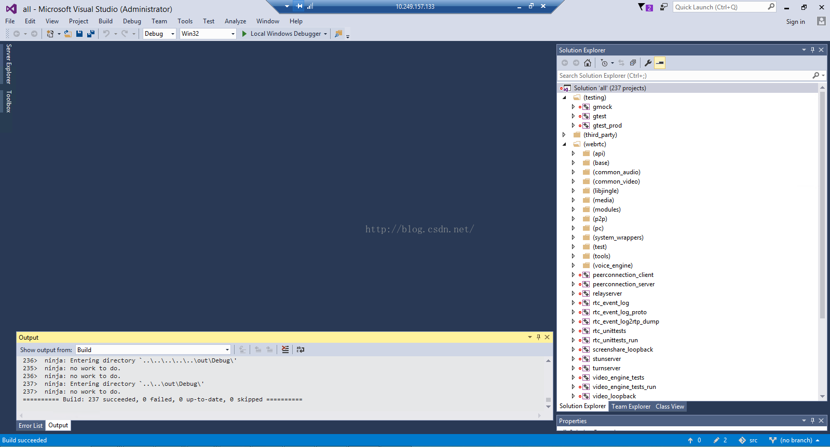Image resolution: width=830 pixels, height=447 pixels.
Task: Click the account picture icon beside Sign in
Action: point(821,21)
